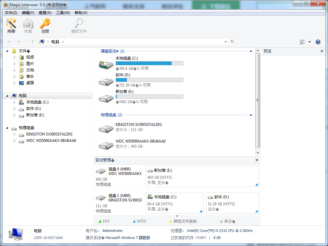Select 本地磁盘 (C:) drive icon in main list
Screen dimensions: 328x246
tap(106, 65)
